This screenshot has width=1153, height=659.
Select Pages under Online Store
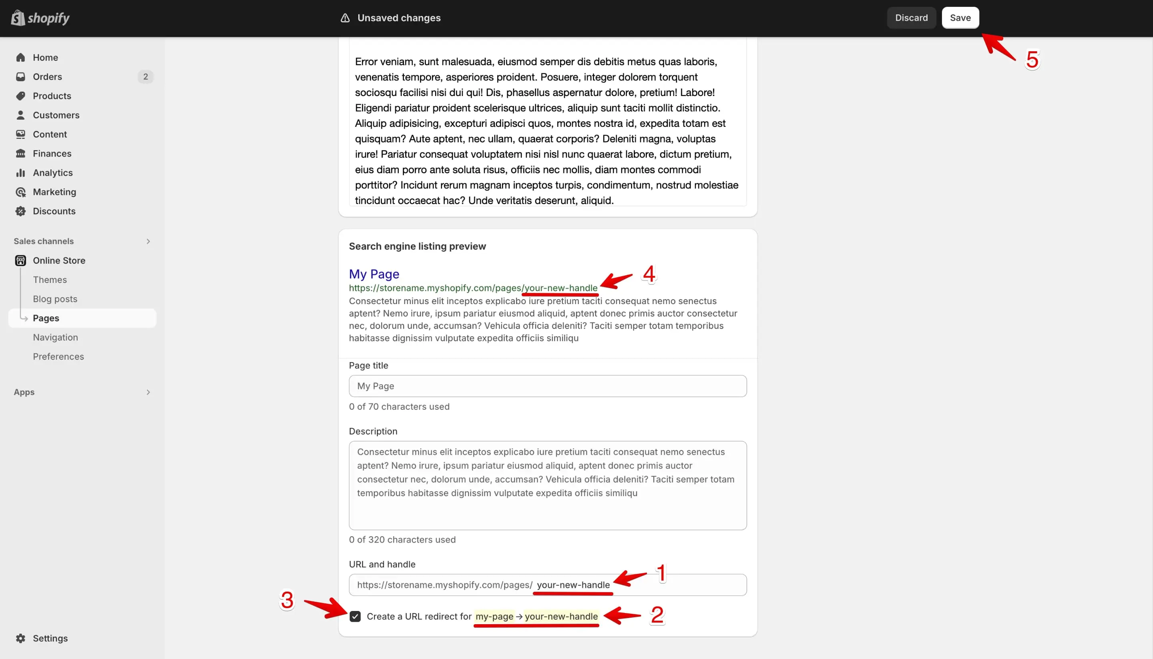coord(82,318)
